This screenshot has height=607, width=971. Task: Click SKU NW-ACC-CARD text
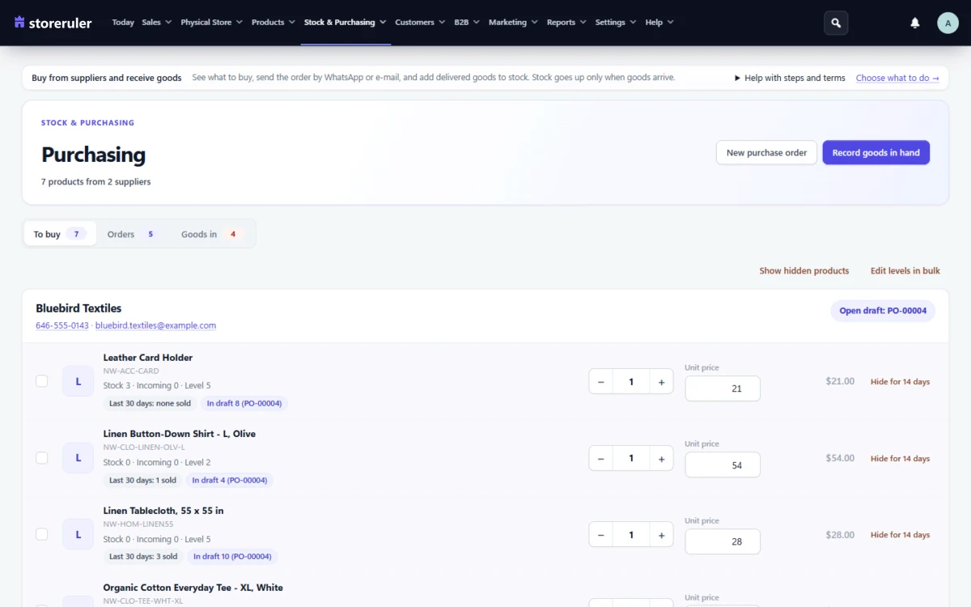click(131, 371)
